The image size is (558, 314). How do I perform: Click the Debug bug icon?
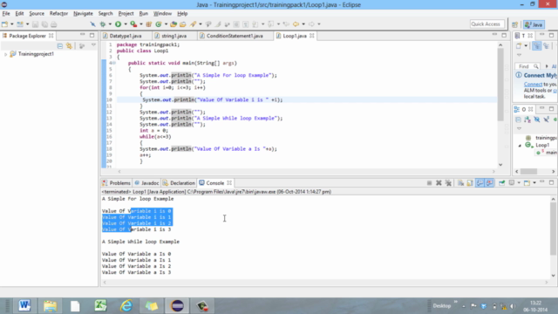pyautogui.click(x=103, y=24)
